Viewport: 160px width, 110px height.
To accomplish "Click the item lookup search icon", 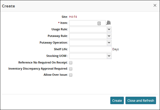I will point(108,23).
